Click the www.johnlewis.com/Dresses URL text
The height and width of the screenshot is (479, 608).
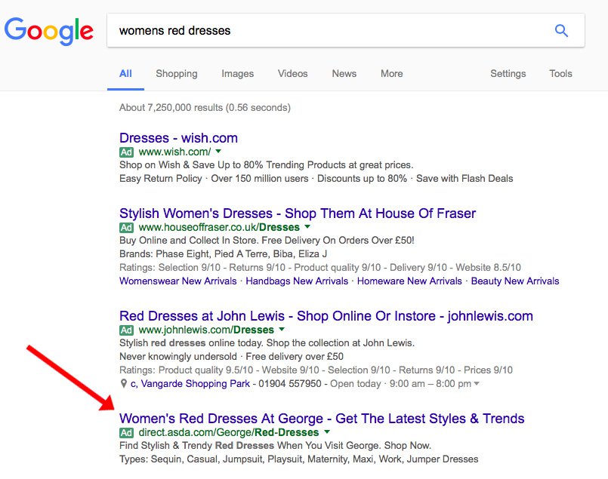point(206,330)
